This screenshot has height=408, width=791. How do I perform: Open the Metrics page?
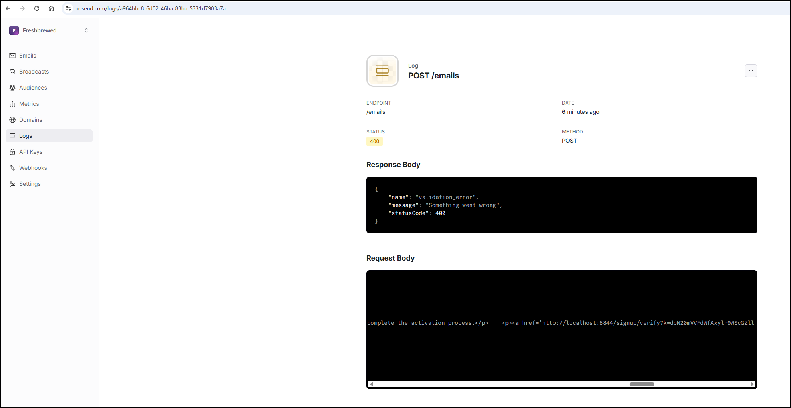click(49, 104)
